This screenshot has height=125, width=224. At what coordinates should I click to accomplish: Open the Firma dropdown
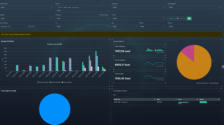point(139,18)
